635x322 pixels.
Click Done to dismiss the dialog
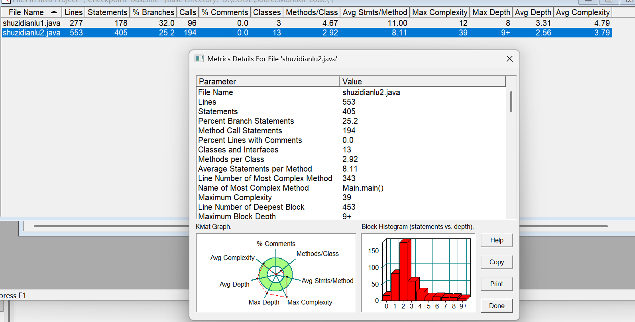(x=497, y=306)
